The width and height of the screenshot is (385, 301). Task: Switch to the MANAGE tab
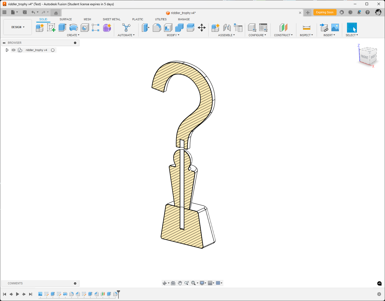(x=184, y=19)
